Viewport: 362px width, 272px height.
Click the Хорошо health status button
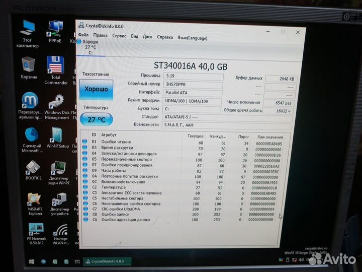point(96,90)
